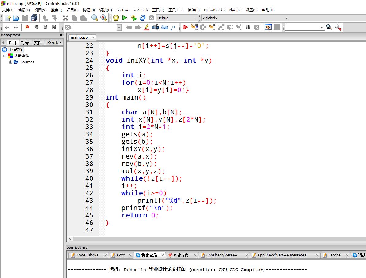Toggle regex search option
Screen dimensions: 366x278
(173, 27)
